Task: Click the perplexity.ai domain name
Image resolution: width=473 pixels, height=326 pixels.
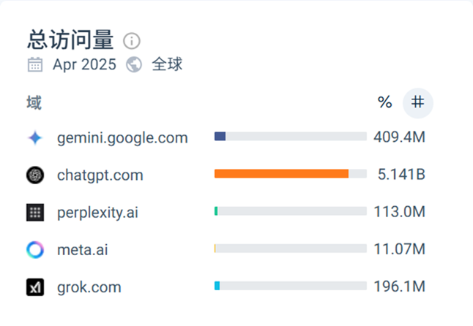Action: click(x=97, y=213)
